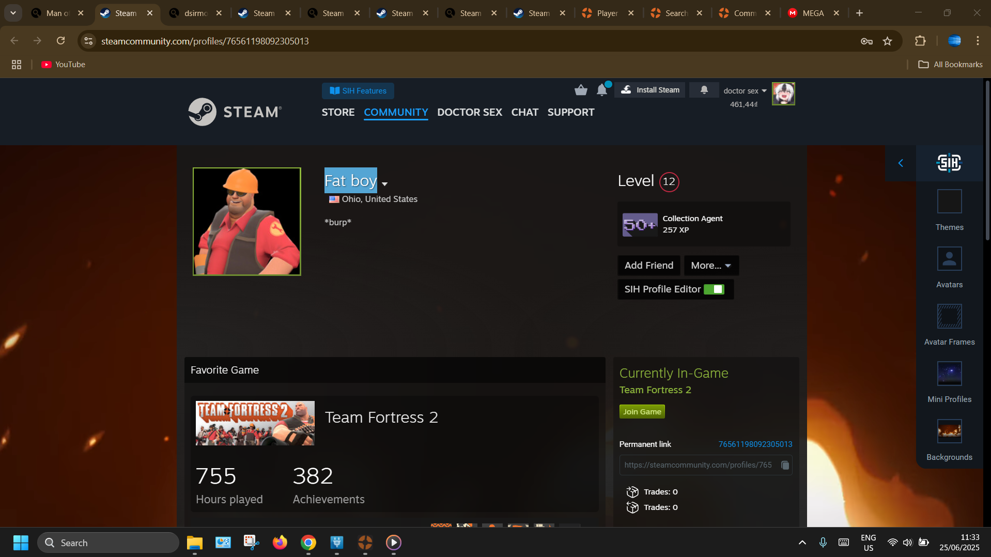Switch to the dsirmo browser tab
The height and width of the screenshot is (557, 991).
196,13
